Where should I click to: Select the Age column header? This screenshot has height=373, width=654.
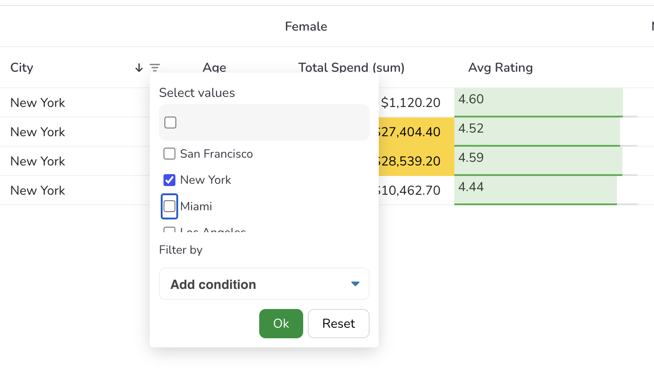point(214,68)
